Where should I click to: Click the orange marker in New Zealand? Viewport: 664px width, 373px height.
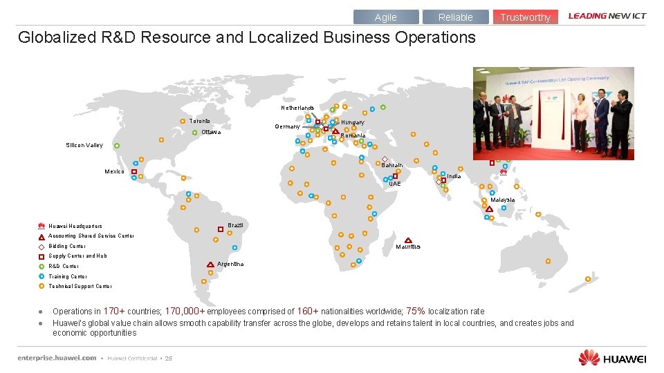(x=588, y=279)
